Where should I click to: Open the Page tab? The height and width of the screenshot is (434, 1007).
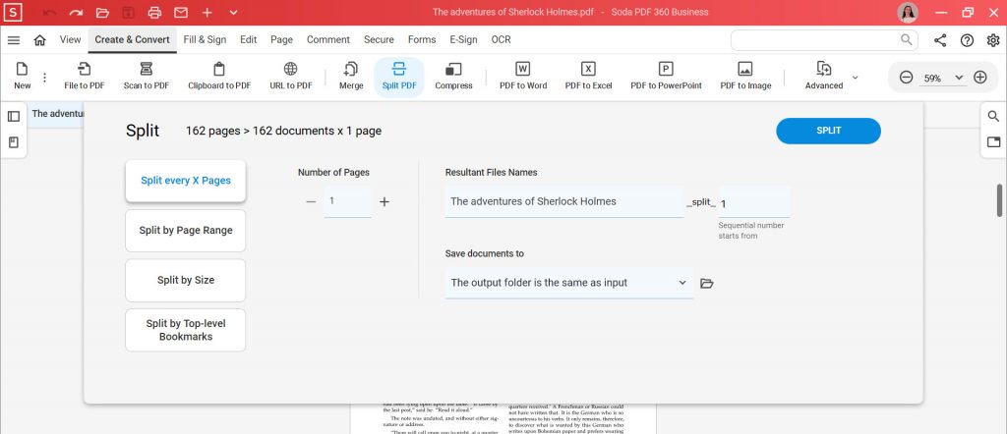[x=281, y=39]
